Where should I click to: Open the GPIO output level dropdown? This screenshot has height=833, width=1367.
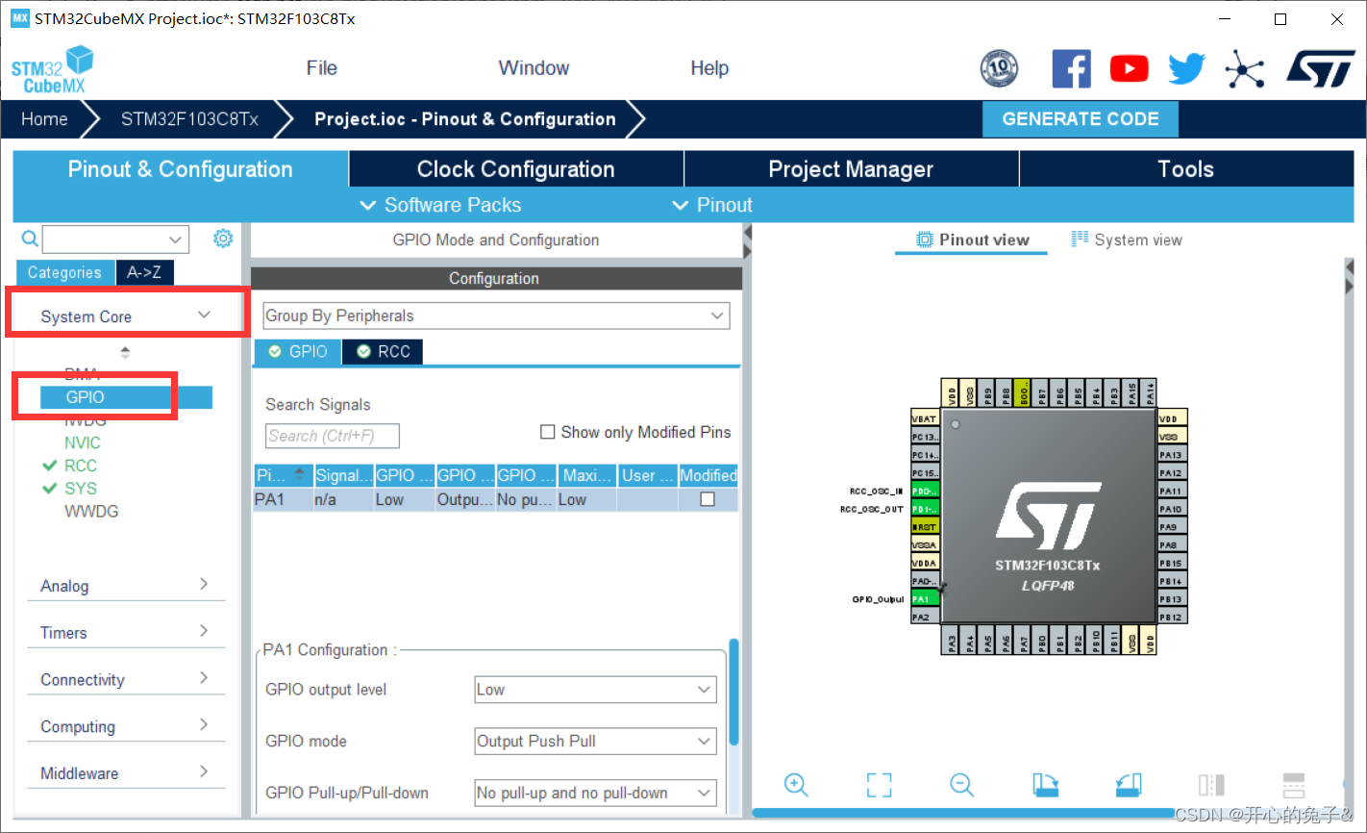(595, 690)
